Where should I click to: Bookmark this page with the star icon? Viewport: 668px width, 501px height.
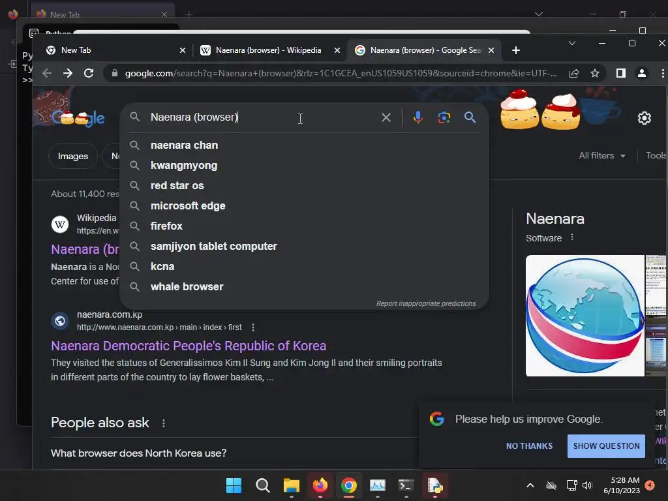click(x=595, y=73)
